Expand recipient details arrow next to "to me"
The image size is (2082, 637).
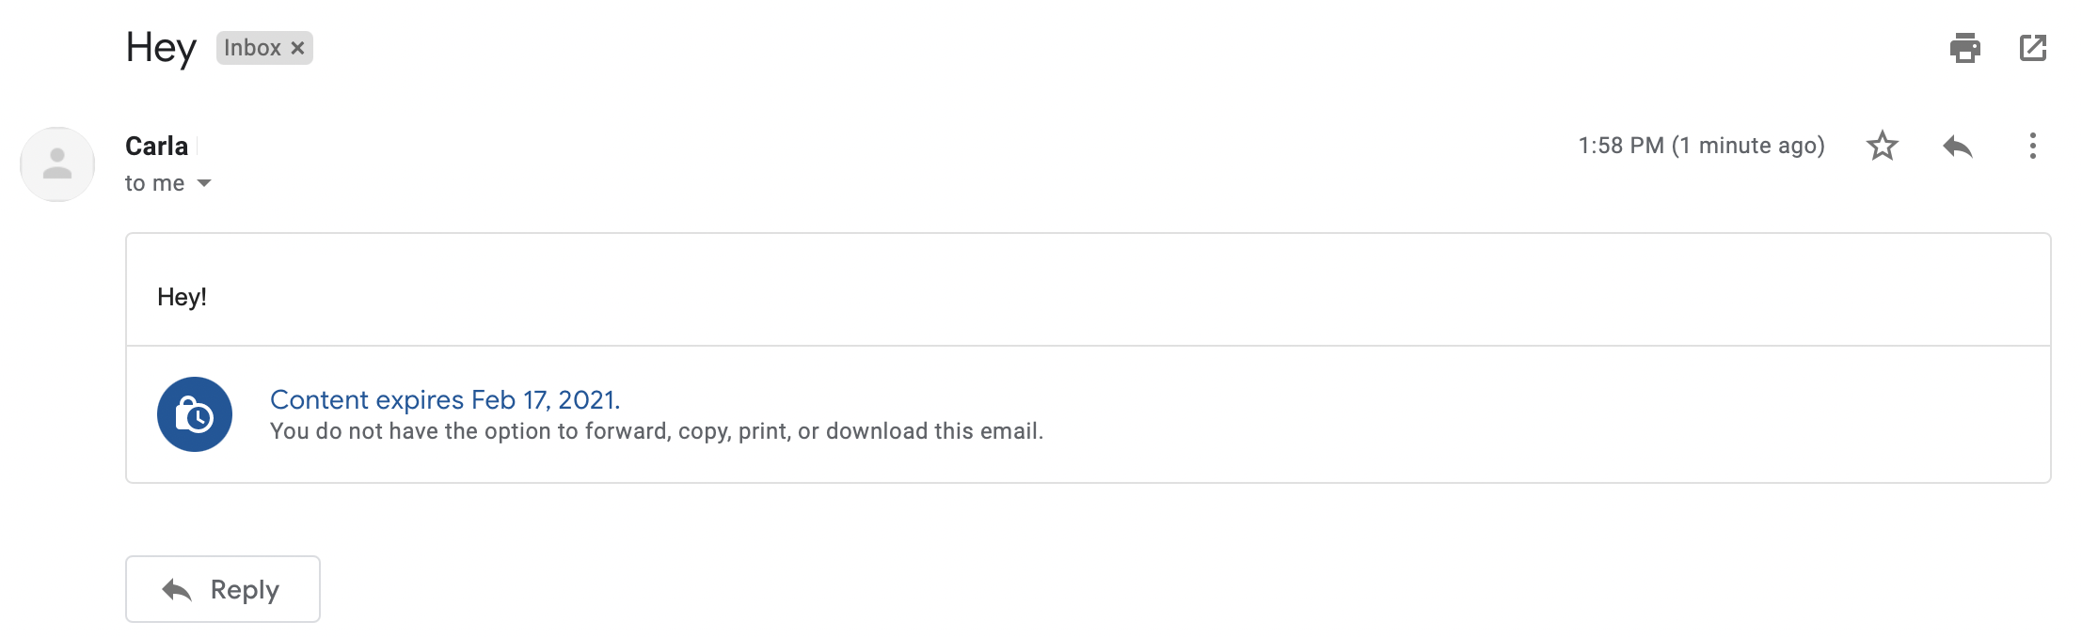204,183
